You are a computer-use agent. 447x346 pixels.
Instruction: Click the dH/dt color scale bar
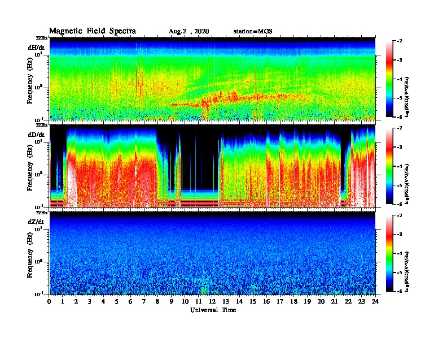pos(389,79)
